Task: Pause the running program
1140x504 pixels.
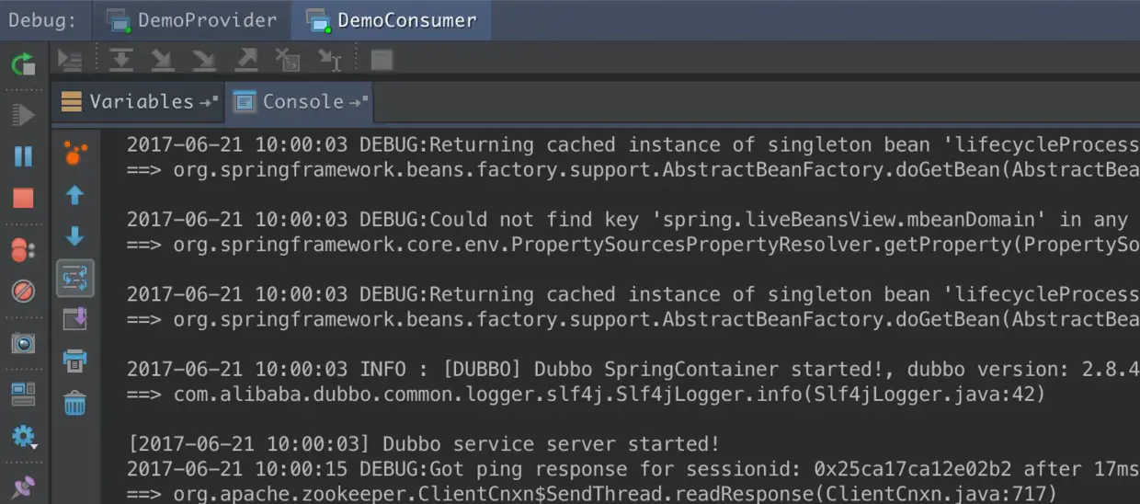Action: click(23, 156)
